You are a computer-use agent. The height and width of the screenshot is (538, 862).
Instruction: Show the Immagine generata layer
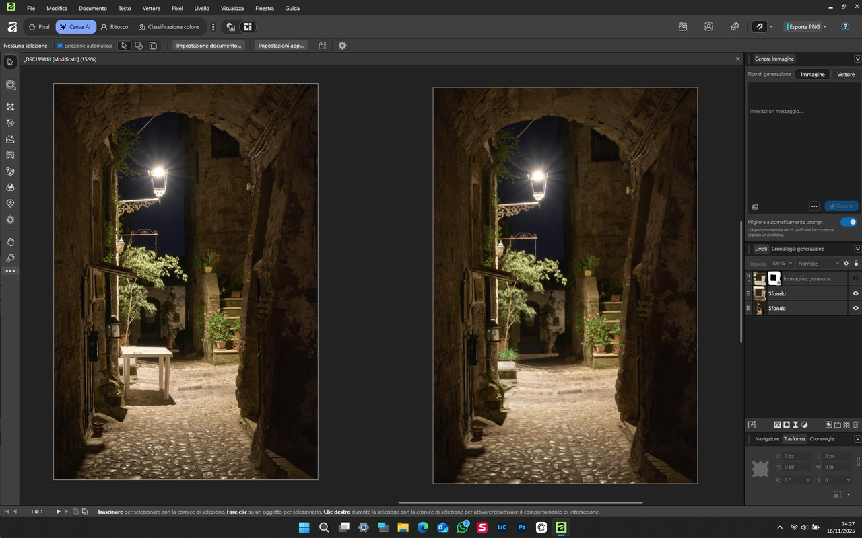(x=855, y=278)
